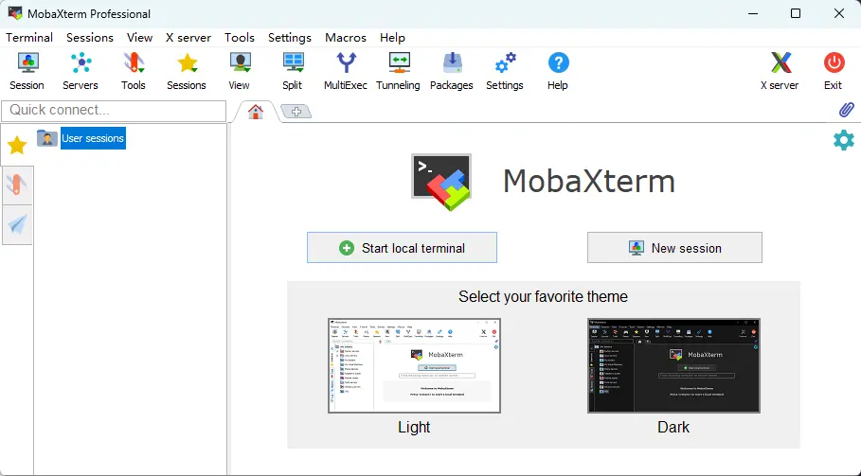
Task: Open the Sessions menu
Action: point(89,37)
